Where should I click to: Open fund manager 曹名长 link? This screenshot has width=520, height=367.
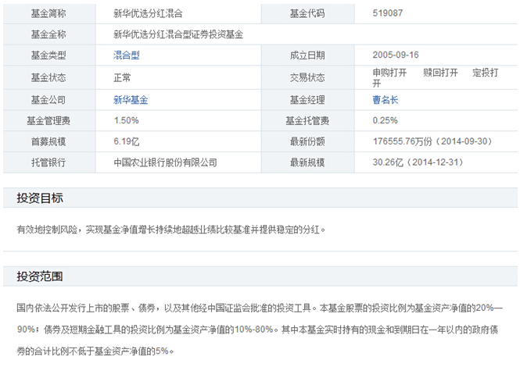(x=386, y=100)
